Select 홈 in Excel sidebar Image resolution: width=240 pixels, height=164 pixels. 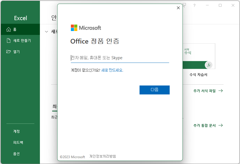[20, 29]
